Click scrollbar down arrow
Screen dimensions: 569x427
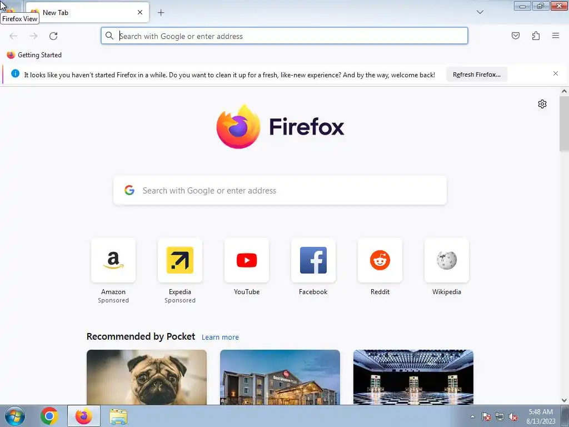click(x=564, y=400)
